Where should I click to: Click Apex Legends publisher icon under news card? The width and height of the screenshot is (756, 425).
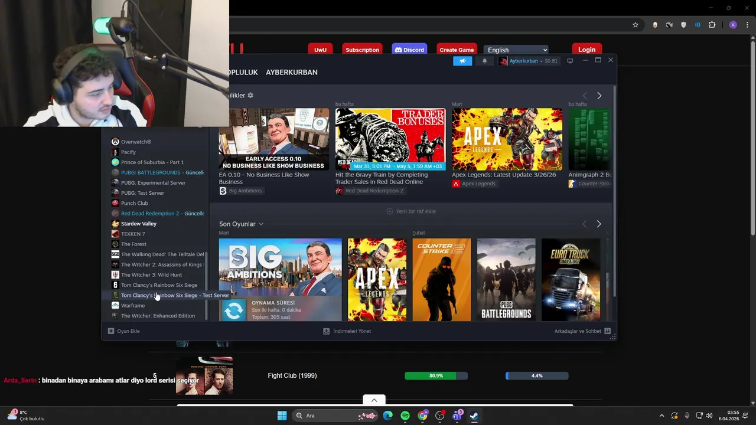(456, 184)
